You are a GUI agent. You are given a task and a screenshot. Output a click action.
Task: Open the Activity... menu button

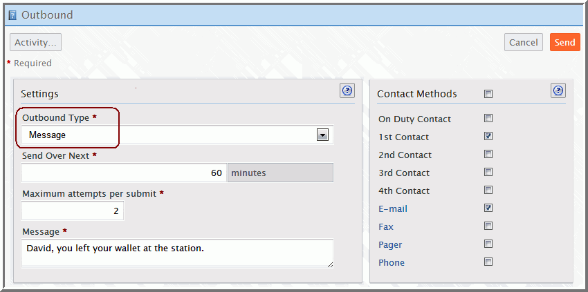point(35,42)
